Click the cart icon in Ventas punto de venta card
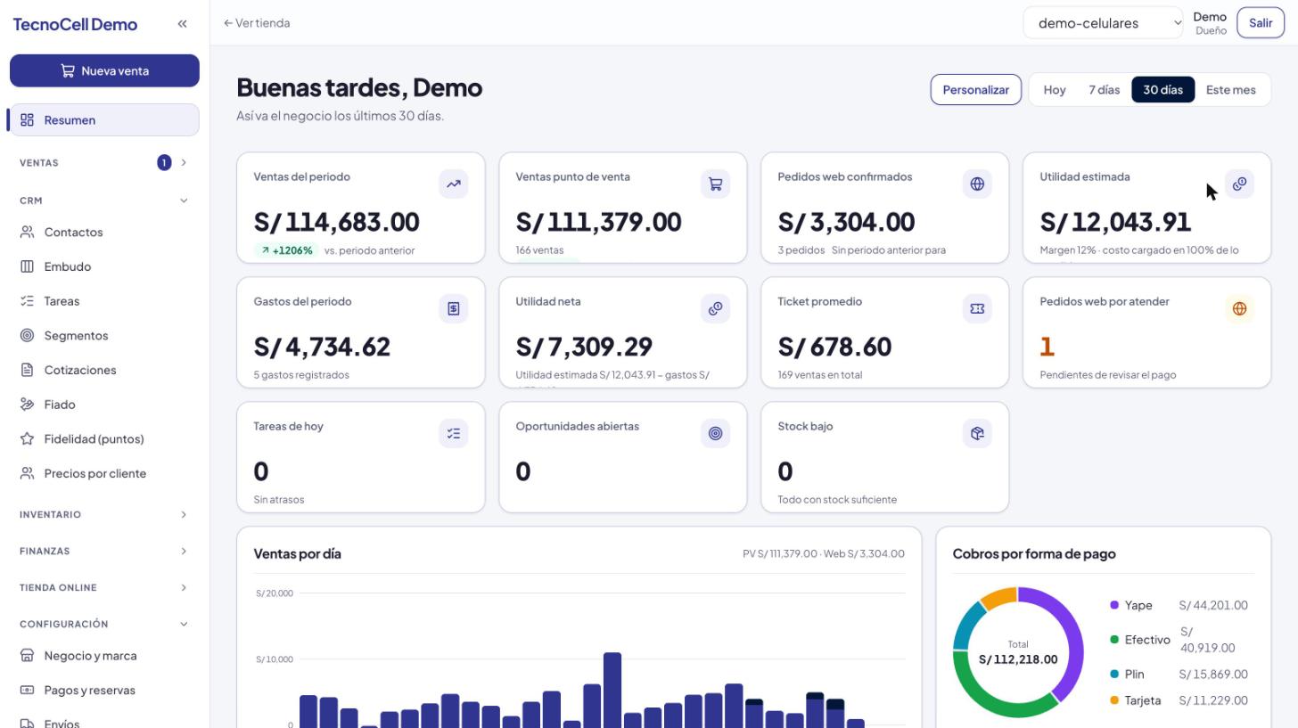Image resolution: width=1298 pixels, height=728 pixels. click(715, 184)
